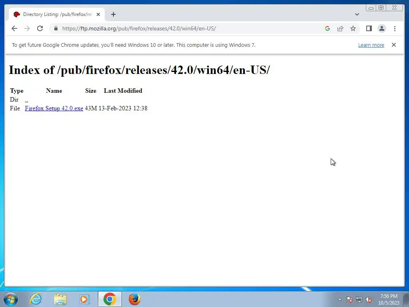Show hidden system tray icons
409x307 pixels.
pyautogui.click(x=340, y=299)
